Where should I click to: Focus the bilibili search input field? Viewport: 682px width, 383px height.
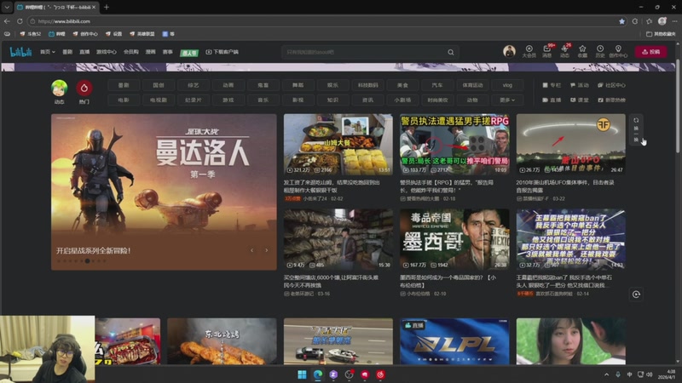[363, 52]
